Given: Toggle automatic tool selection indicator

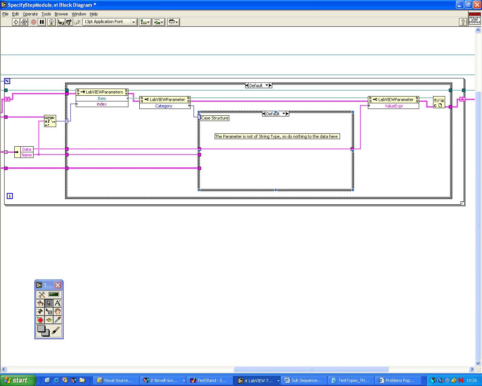Looking at the screenshot, I should 53,295.
